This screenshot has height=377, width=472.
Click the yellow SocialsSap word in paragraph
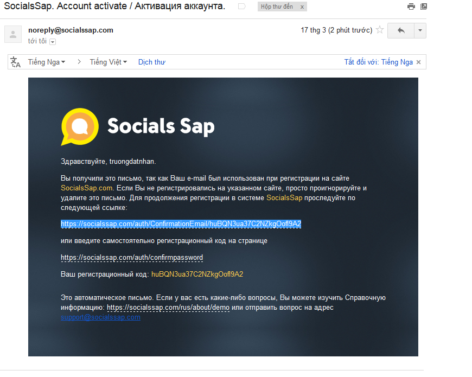[284, 197]
